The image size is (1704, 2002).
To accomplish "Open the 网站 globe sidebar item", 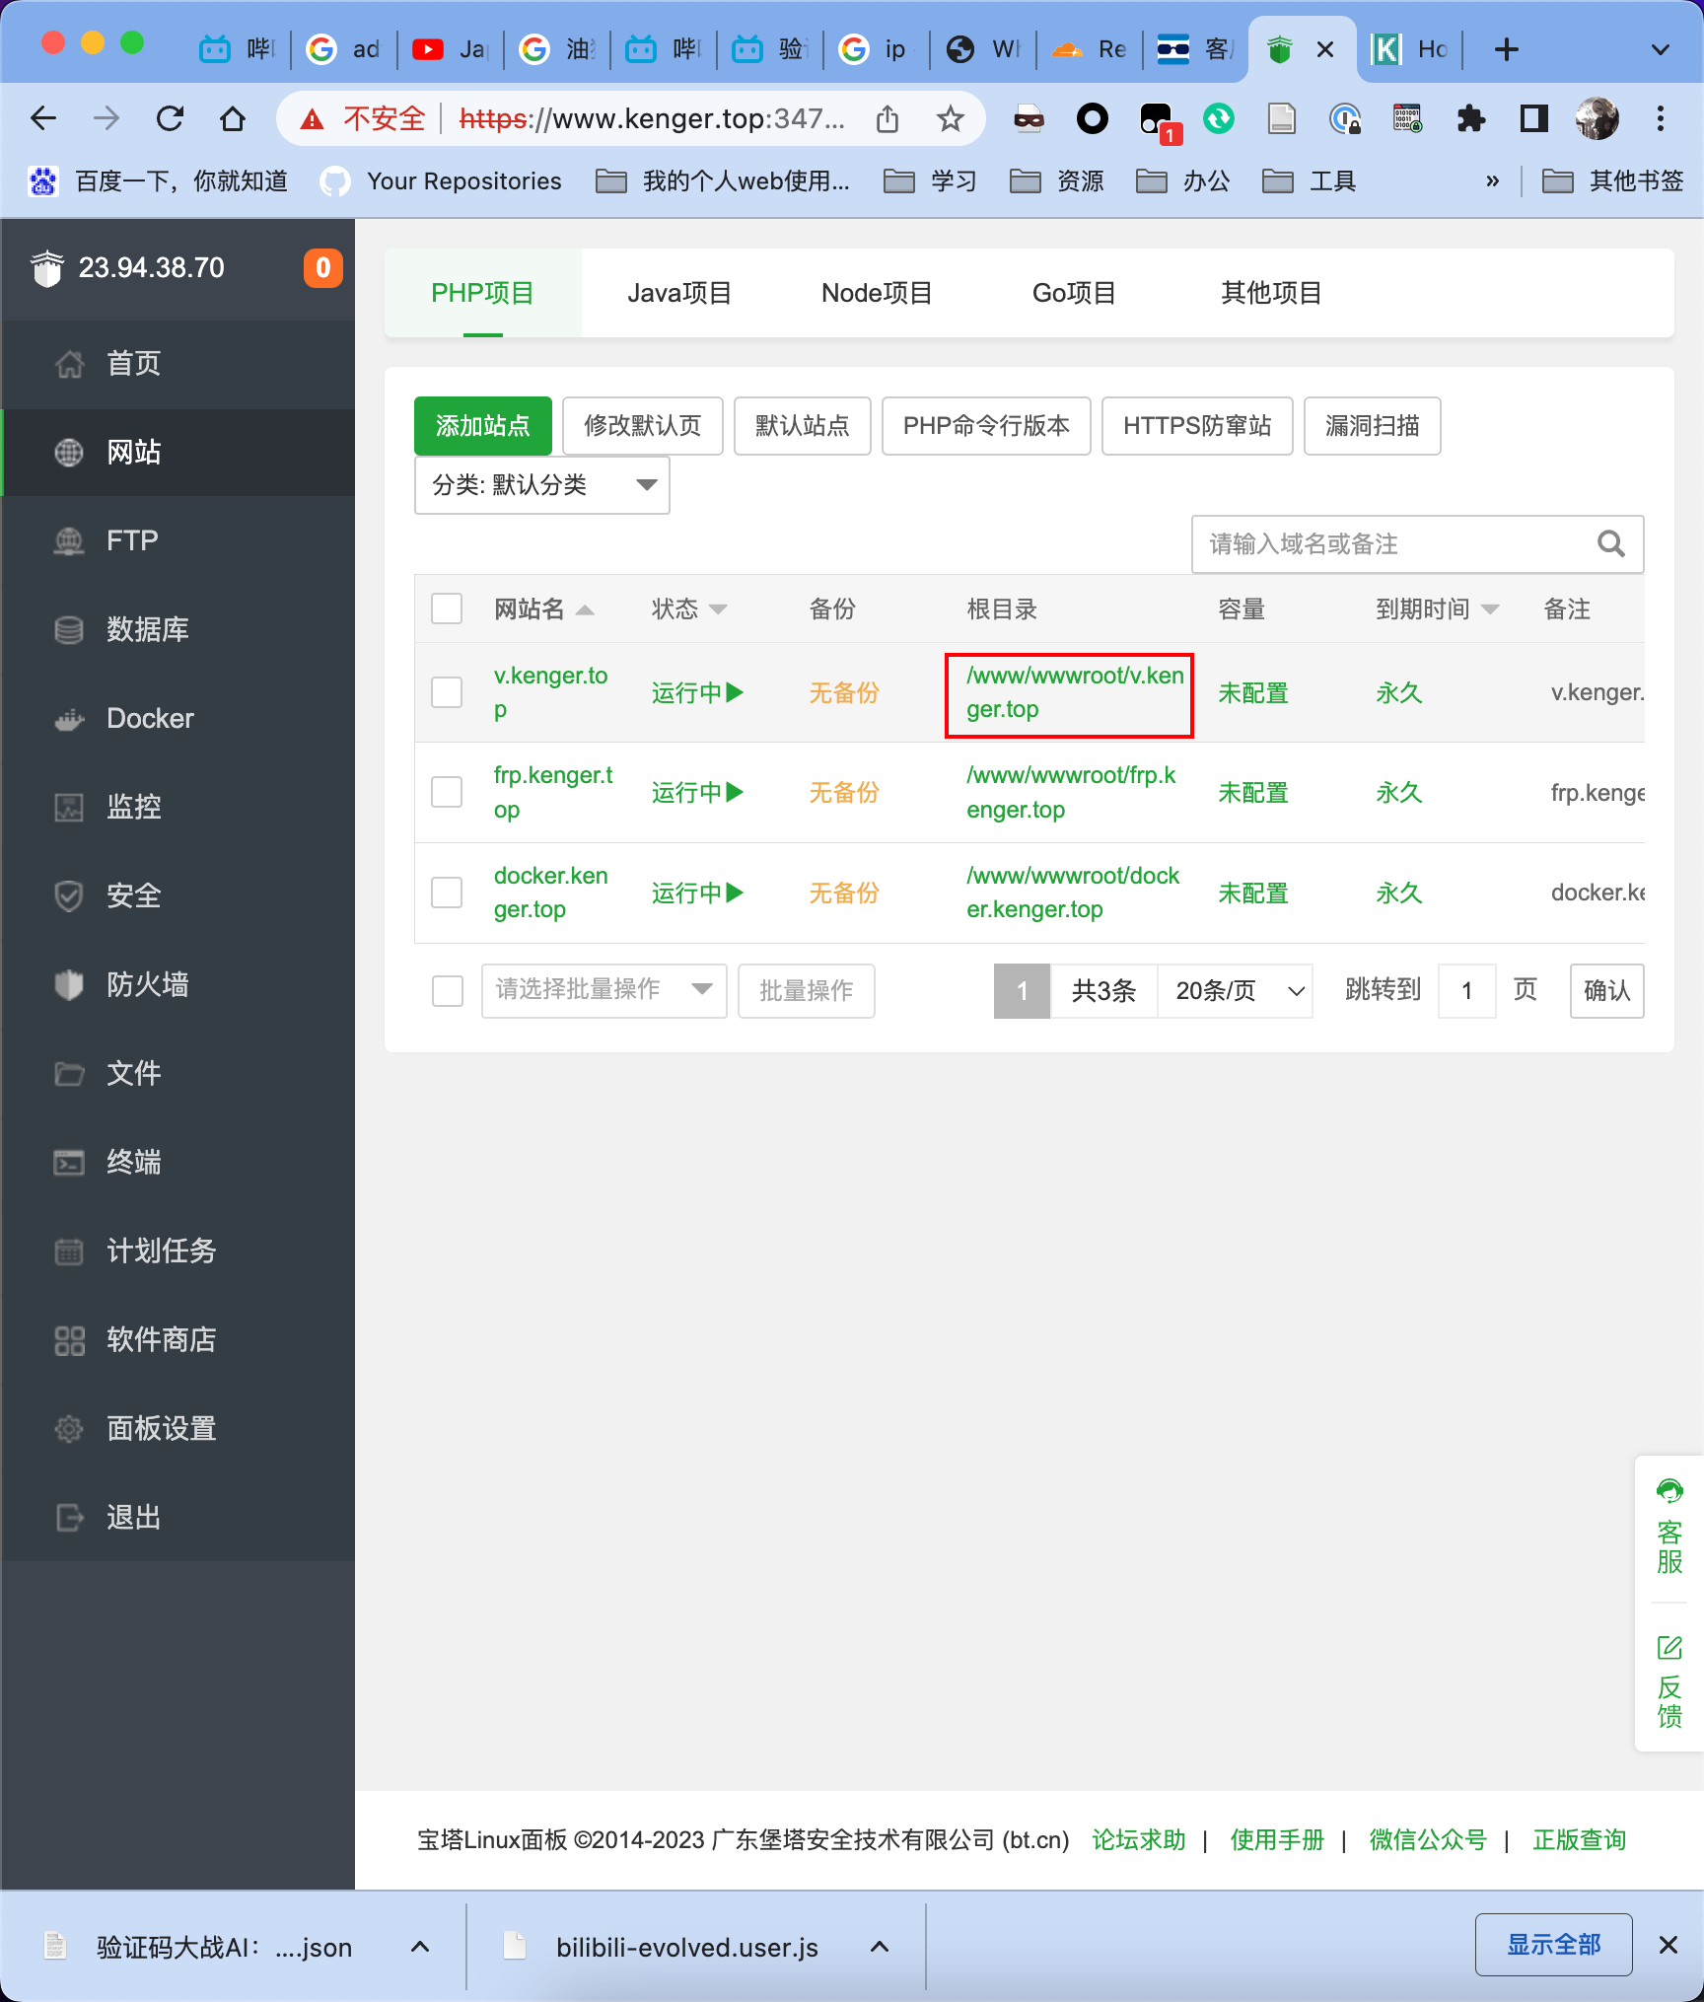I will [x=177, y=453].
